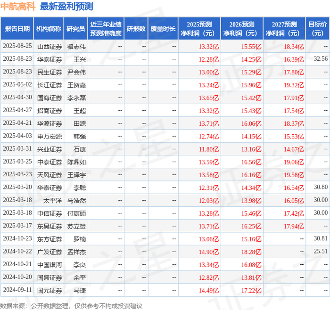Click target price 30.80
Screen dimensions: 330x310
click(x=321, y=187)
